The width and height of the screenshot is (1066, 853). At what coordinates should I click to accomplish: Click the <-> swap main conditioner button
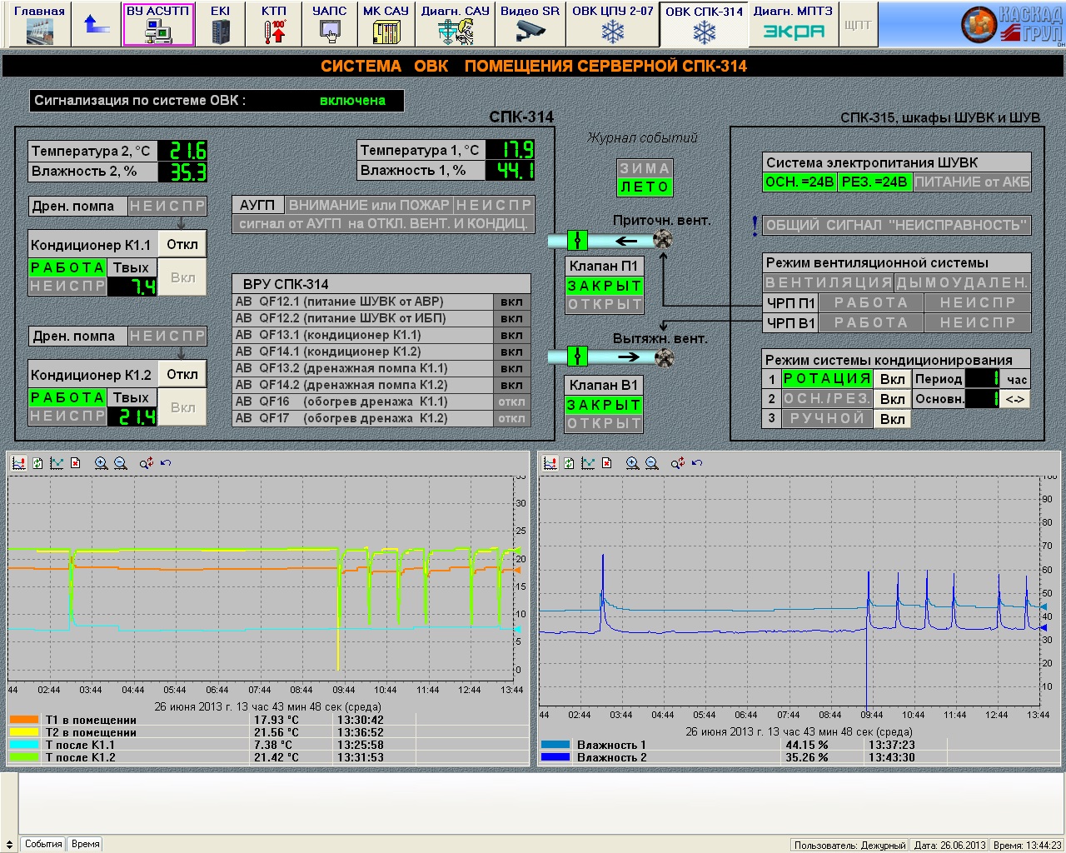(1015, 399)
